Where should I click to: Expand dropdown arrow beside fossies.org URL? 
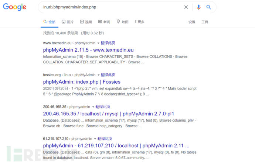point(98,75)
